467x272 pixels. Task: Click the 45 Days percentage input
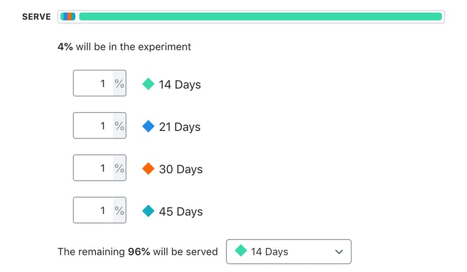click(94, 210)
